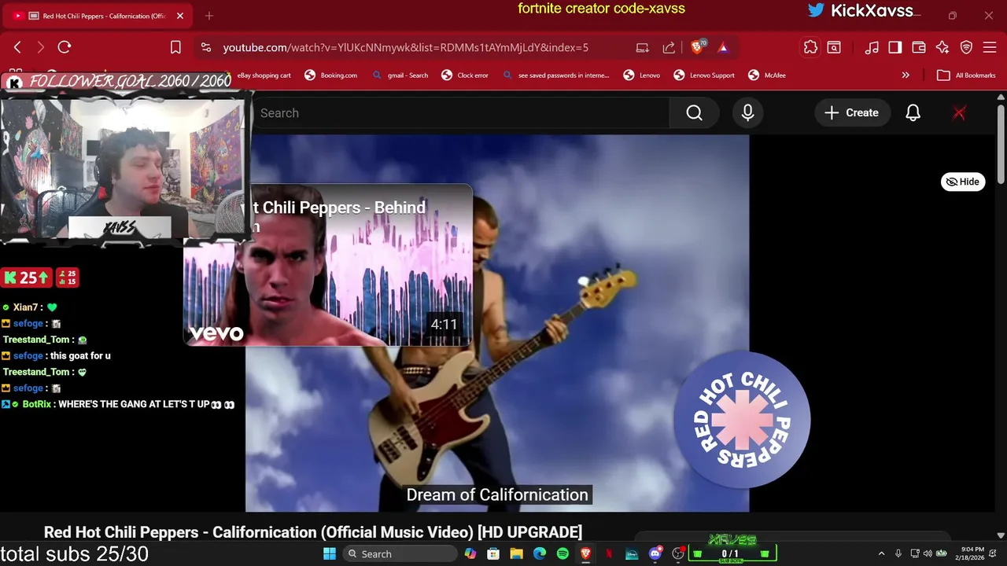Open YouTube notifications bell
The width and height of the screenshot is (1007, 566).
[913, 113]
